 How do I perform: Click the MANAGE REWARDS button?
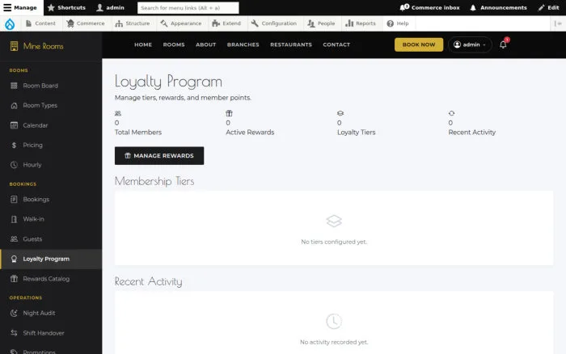[x=159, y=156]
